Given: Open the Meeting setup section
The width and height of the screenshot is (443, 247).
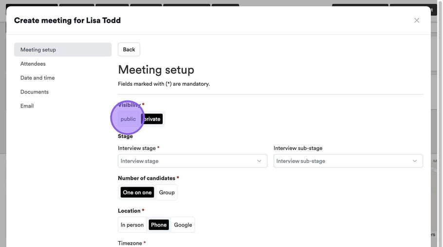Looking at the screenshot, I should click(x=62, y=50).
